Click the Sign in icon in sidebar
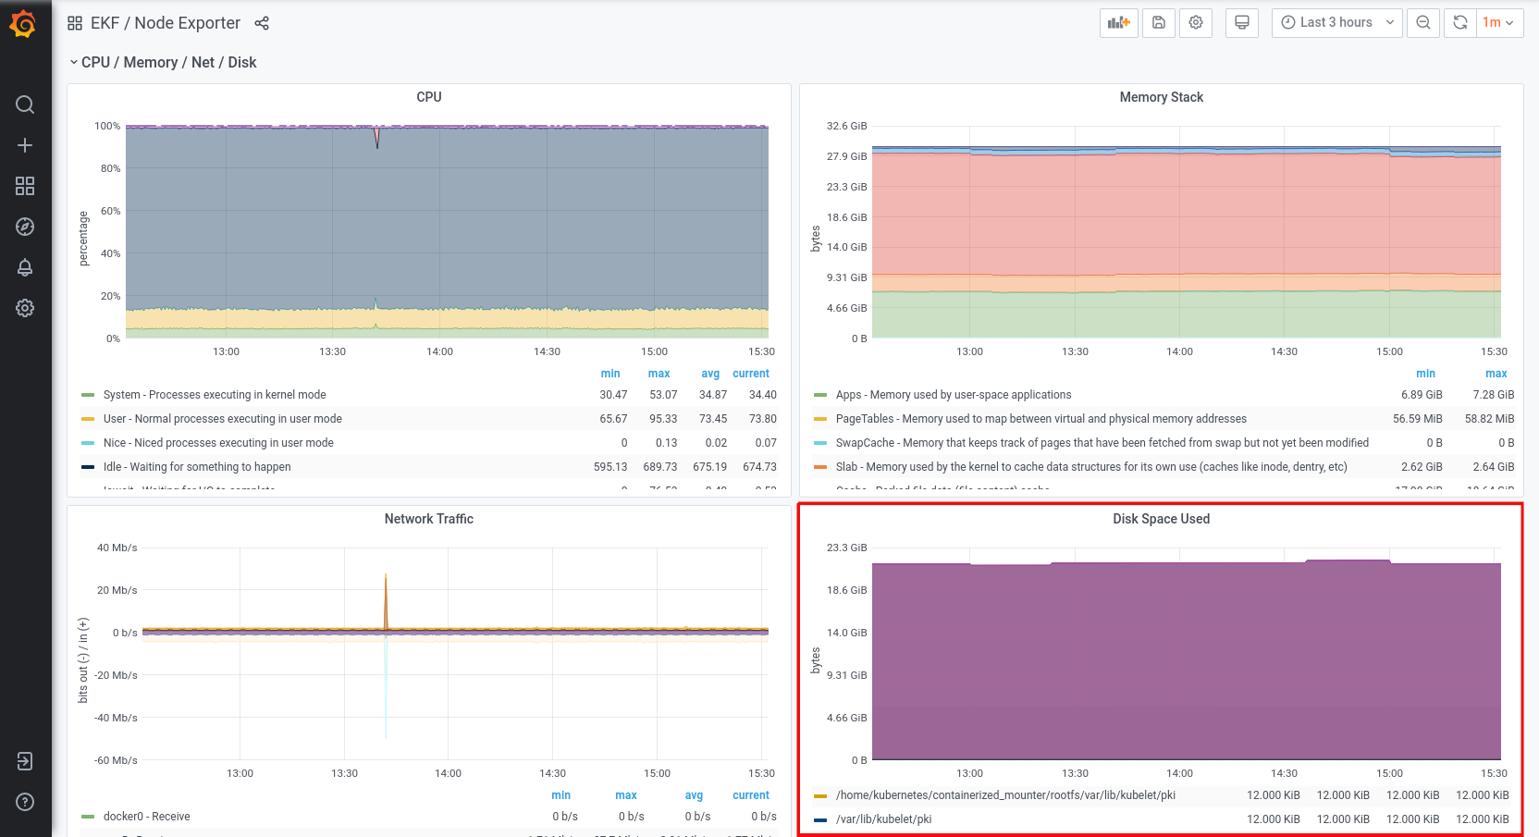The width and height of the screenshot is (1539, 837). (25, 761)
